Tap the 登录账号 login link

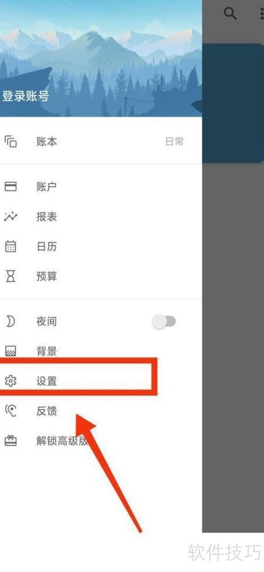click(x=26, y=97)
